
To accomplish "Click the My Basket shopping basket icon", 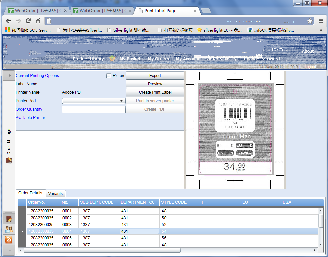I will [x=112, y=59].
